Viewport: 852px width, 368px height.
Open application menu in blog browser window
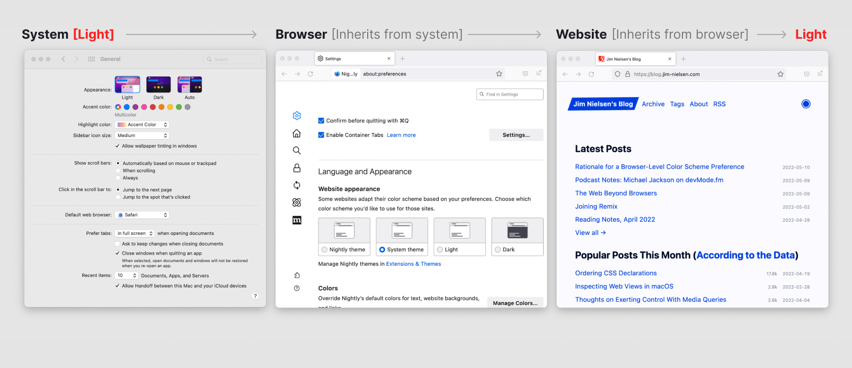click(x=820, y=74)
